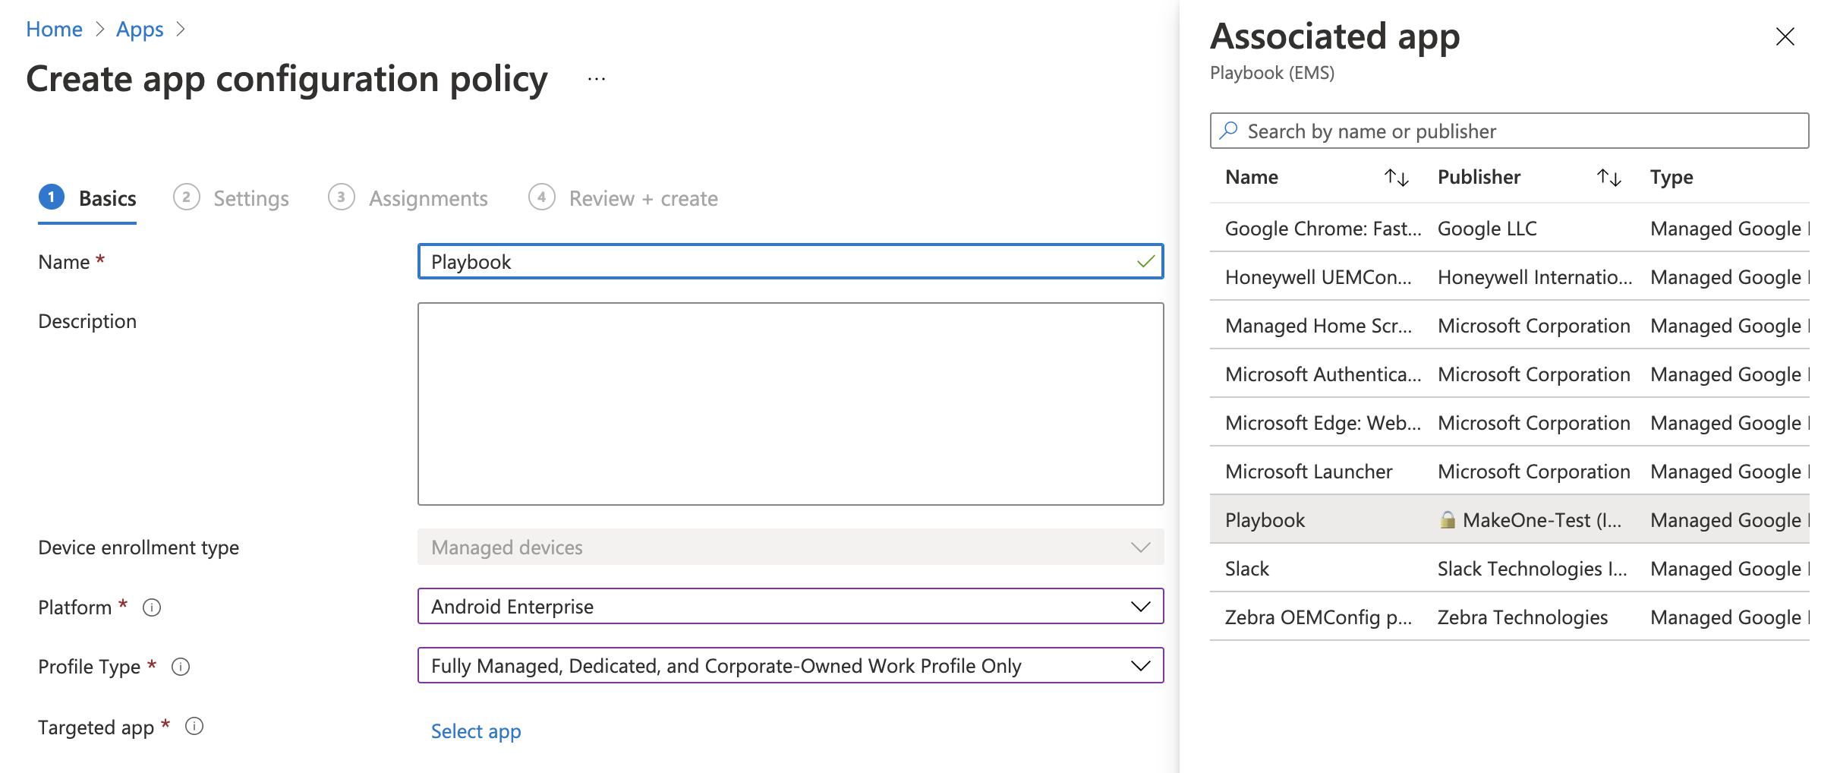Viewport: 1840px width, 773px height.
Task: Select the Honeywell UEMConnect app row
Action: [1509, 276]
